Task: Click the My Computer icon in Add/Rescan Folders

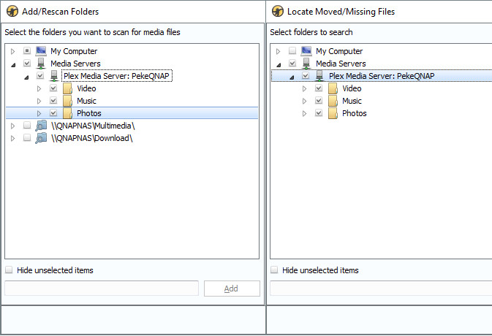Action: 42,51
